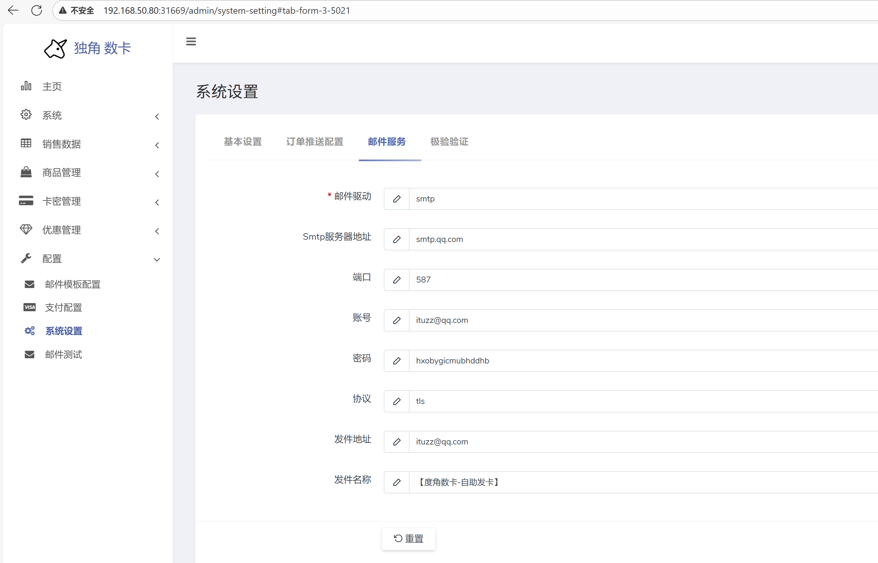Image resolution: width=878 pixels, height=563 pixels.
Task: Click the VISA icon beside 支付配置
Action: (29, 307)
